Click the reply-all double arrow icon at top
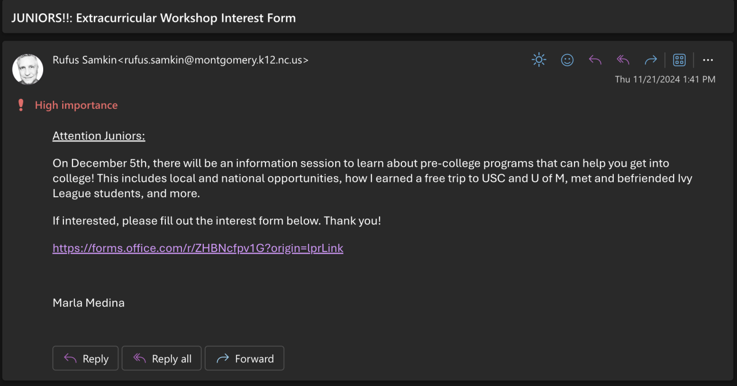This screenshot has height=386, width=737. coord(623,60)
